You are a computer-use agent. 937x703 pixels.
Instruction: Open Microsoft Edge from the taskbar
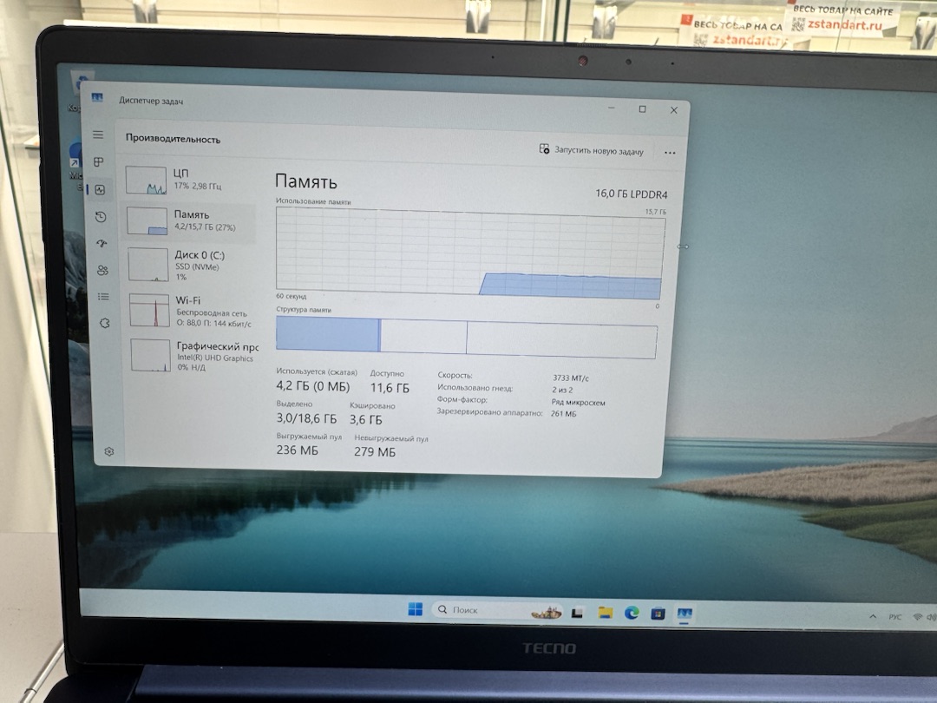(632, 613)
